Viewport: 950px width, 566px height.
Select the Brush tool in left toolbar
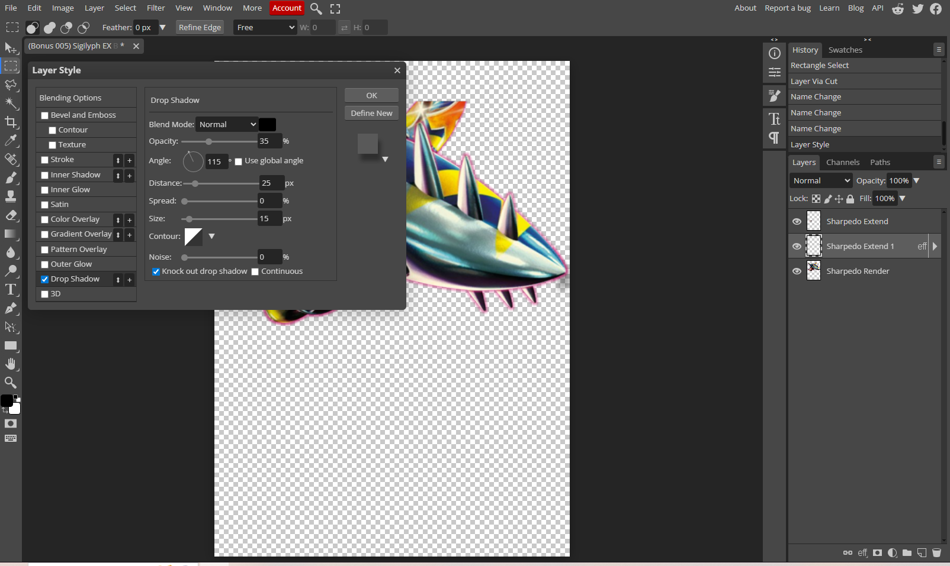tap(11, 178)
